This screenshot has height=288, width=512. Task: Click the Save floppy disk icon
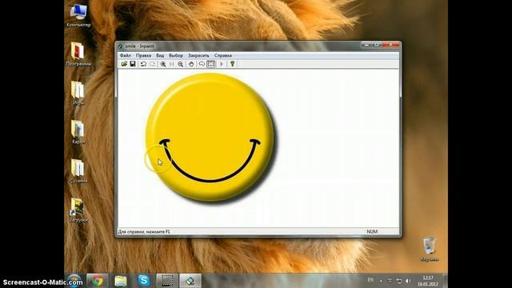tap(133, 64)
